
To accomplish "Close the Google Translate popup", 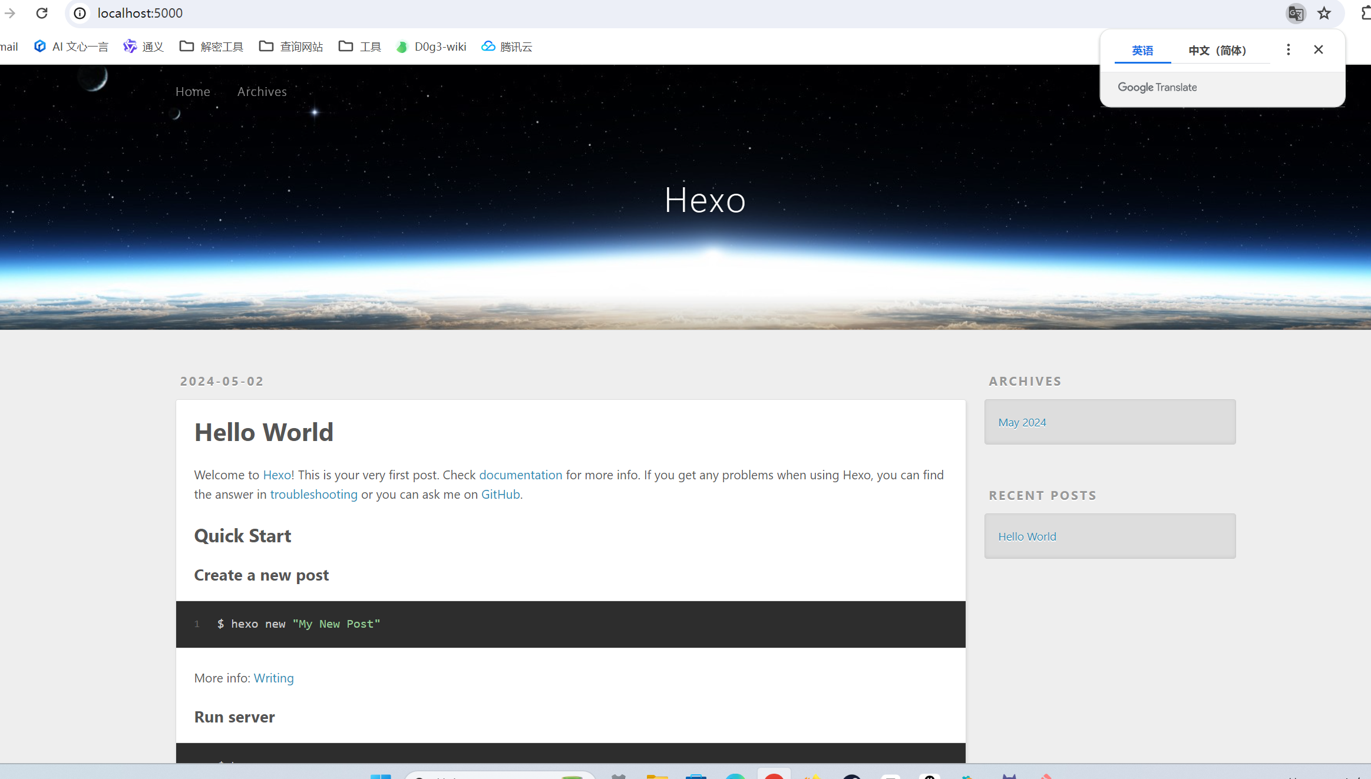I will [x=1319, y=50].
